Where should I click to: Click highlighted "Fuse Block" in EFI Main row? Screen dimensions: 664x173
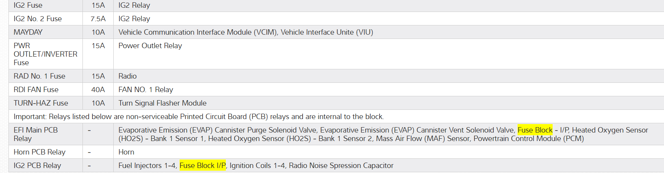tap(535, 130)
